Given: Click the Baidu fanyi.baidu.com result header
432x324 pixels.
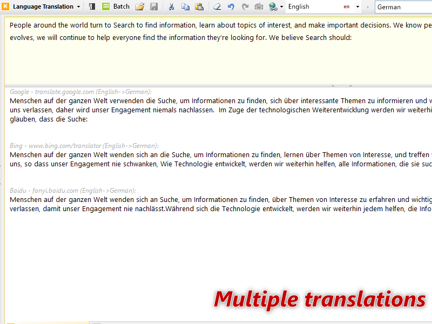Looking at the screenshot, I should tap(73, 191).
